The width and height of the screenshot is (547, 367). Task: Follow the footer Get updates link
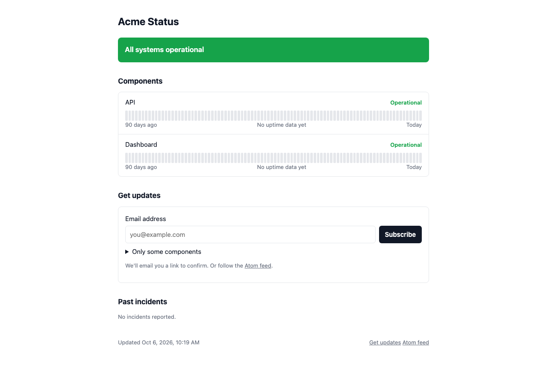pos(385,342)
